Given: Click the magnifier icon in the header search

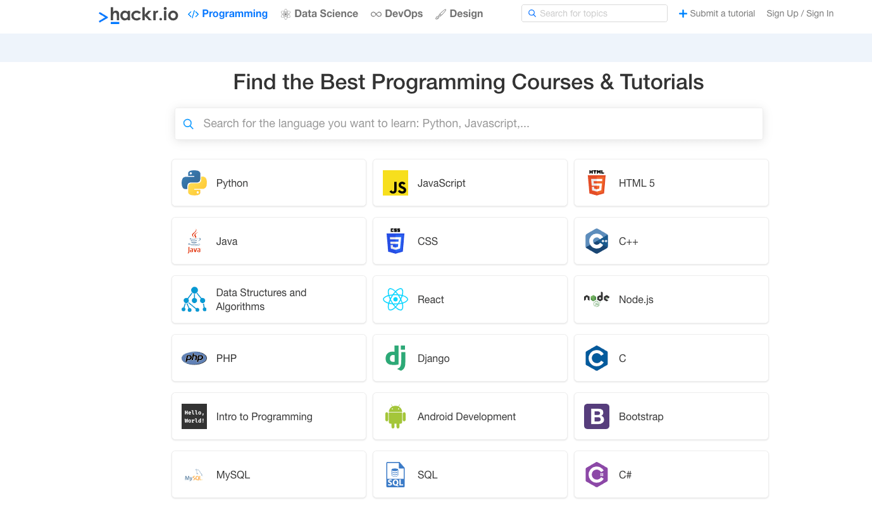Looking at the screenshot, I should tap(532, 13).
